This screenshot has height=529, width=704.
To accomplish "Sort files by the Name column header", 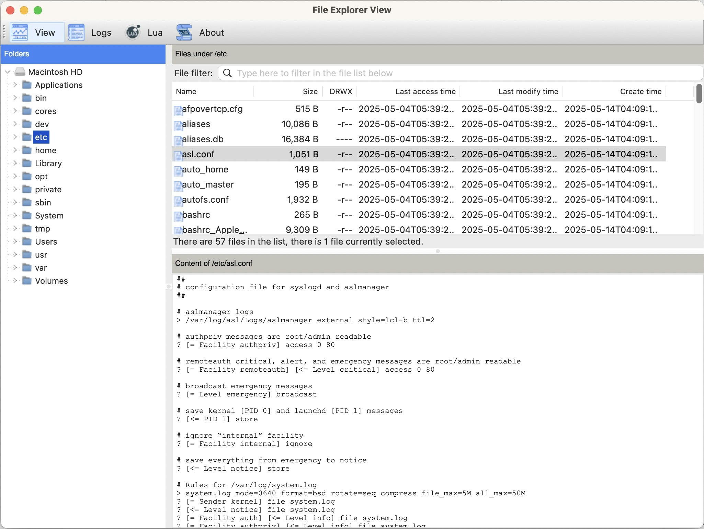I will pos(213,91).
